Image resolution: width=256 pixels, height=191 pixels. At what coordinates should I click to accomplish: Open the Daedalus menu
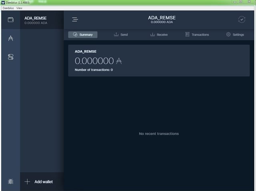[x=8, y=8]
